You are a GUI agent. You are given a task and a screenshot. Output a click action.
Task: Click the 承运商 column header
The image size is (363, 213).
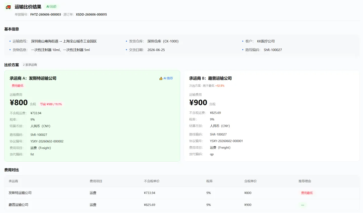pos(13,181)
